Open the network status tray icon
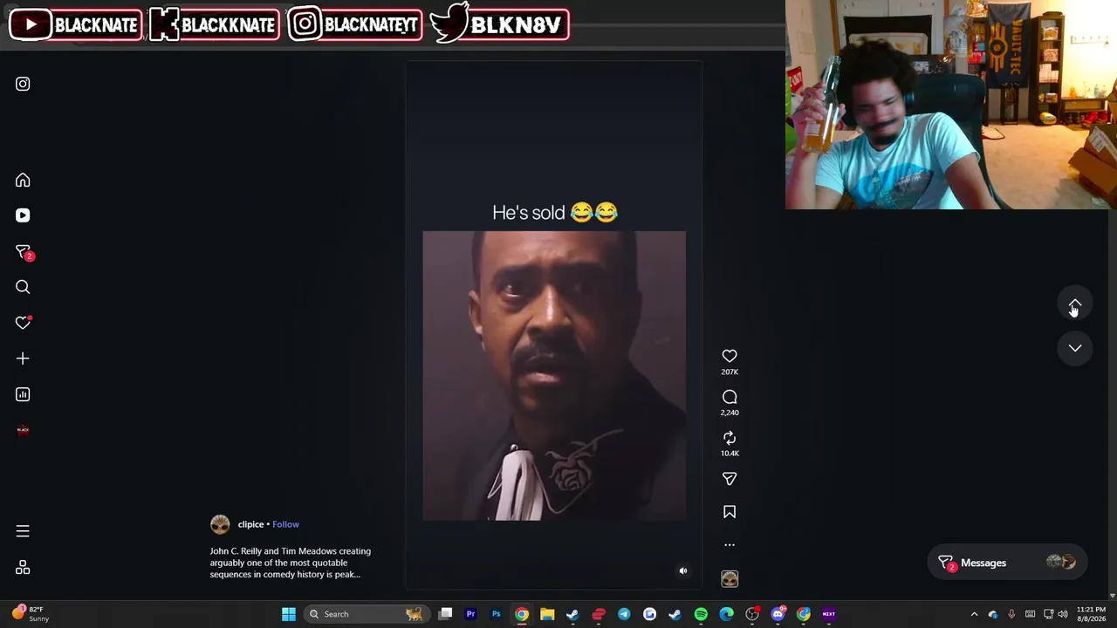Viewport: 1117px width, 628px height. [1048, 614]
